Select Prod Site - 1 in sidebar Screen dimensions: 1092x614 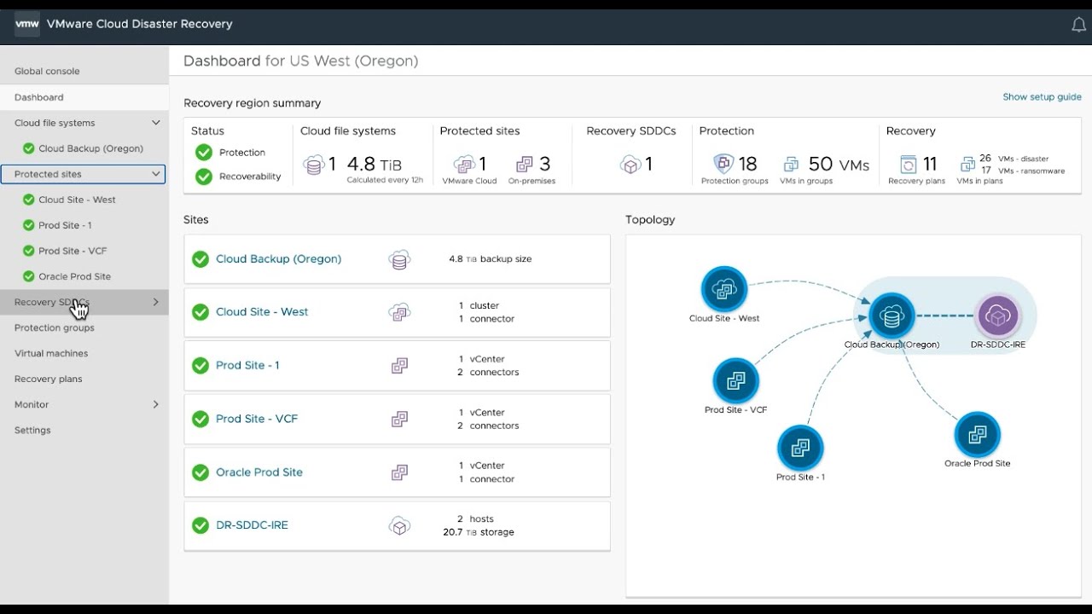65,225
